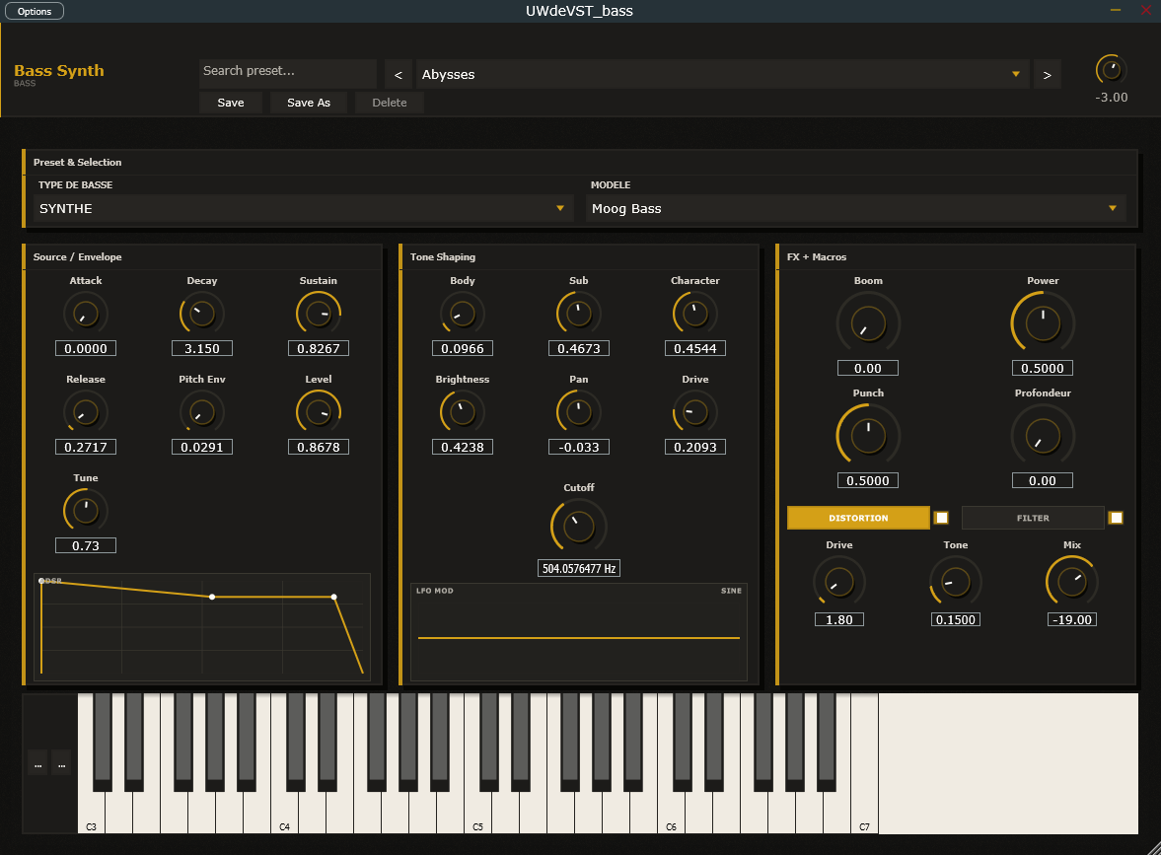
Task: Open the Modele dropdown showing Moog Bass
Action: tap(855, 208)
